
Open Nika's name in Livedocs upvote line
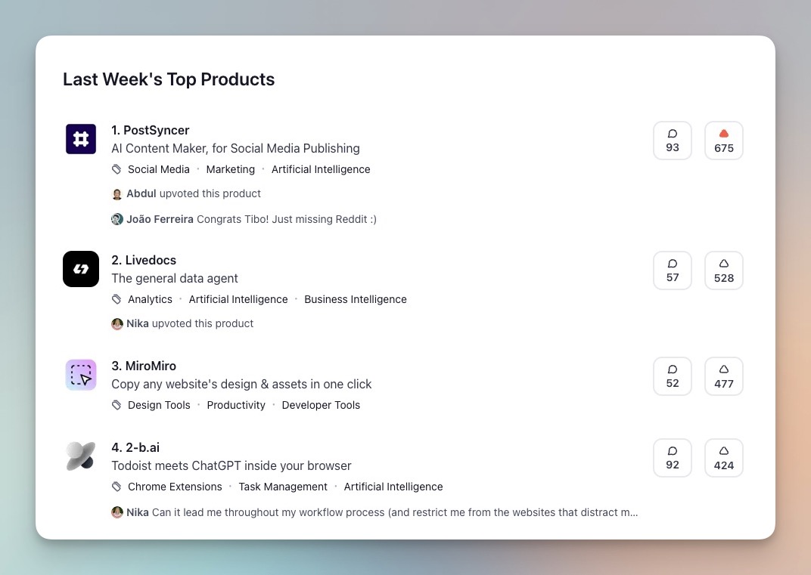[138, 323]
